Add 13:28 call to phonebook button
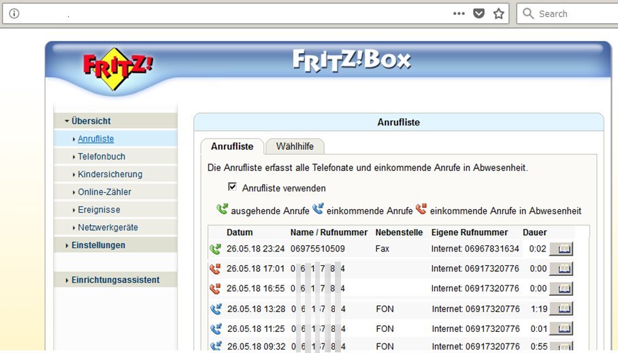Viewport: 618px width, 353px height. (x=562, y=309)
